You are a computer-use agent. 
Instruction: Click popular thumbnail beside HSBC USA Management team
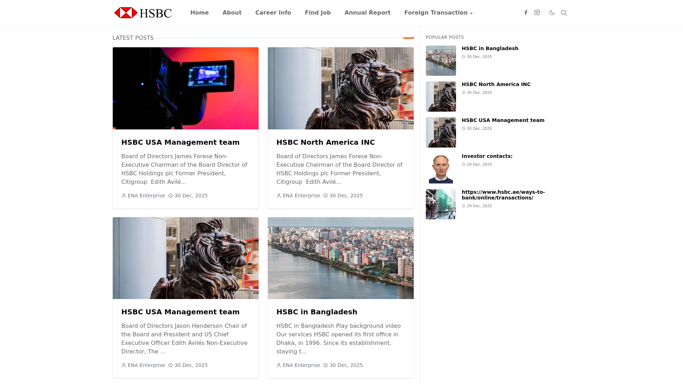click(441, 132)
